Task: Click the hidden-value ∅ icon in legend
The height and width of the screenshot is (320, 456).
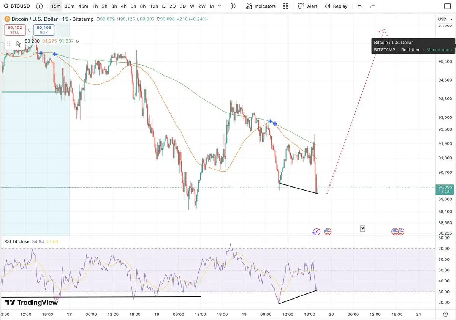Action: pyautogui.click(x=77, y=41)
